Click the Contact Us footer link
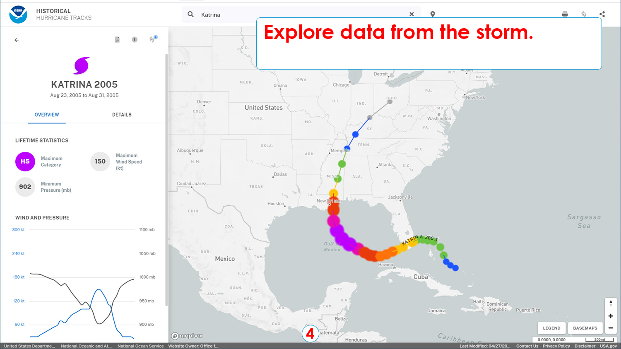621x349 pixels. pyautogui.click(x=527, y=346)
